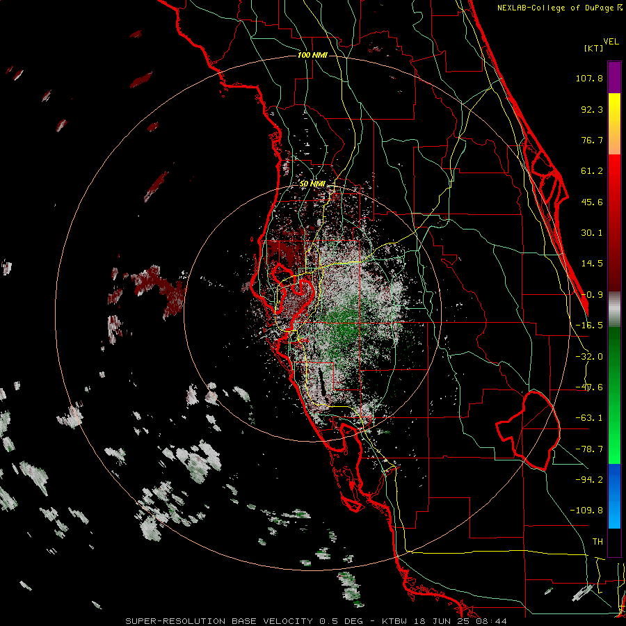Select the -16.5 scale value
This screenshot has width=626, height=626.
point(589,326)
